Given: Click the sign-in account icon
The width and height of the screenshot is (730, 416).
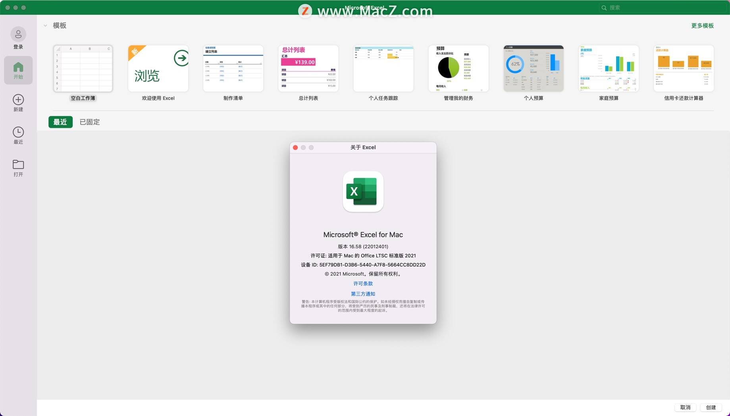Looking at the screenshot, I should pos(18,35).
